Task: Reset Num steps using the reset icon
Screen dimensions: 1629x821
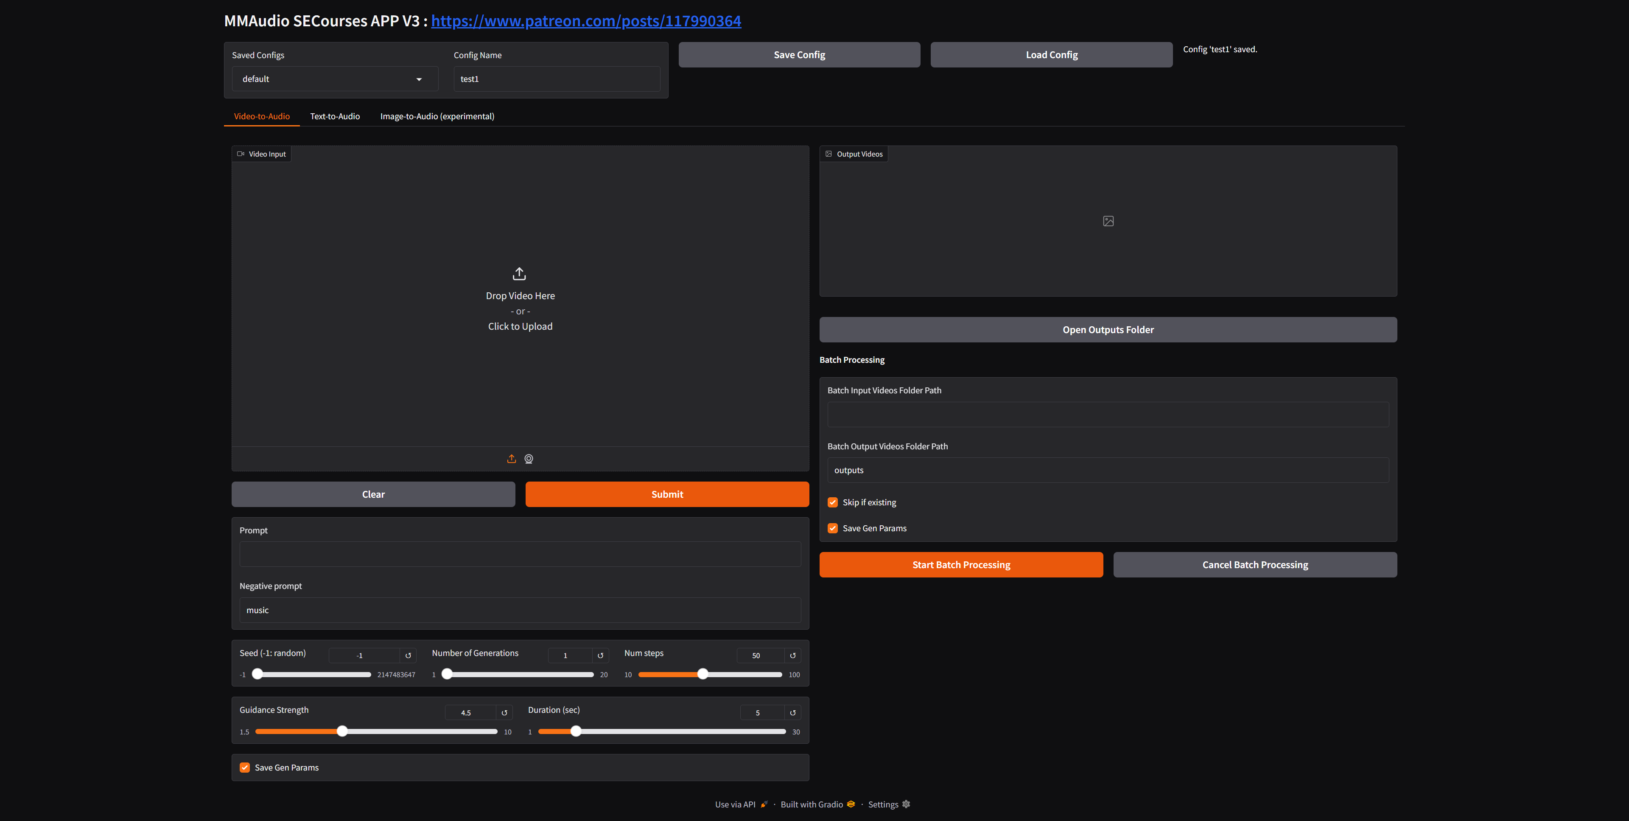Action: (793, 655)
